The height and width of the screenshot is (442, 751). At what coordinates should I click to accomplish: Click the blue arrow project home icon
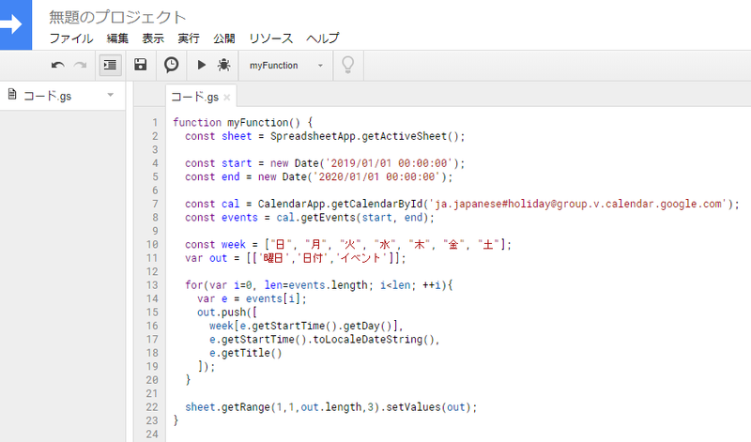click(16, 24)
